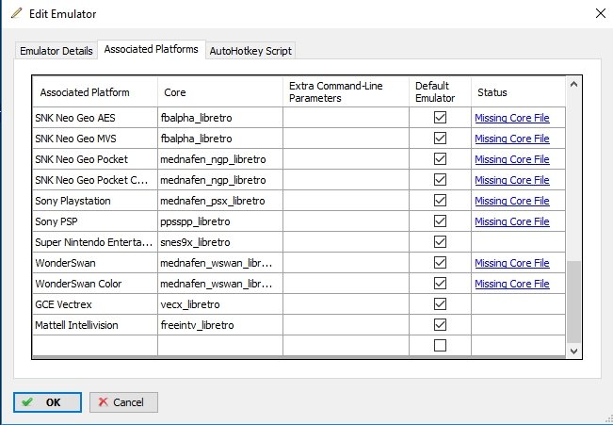Click the scroll down arrow of the table

(573, 351)
